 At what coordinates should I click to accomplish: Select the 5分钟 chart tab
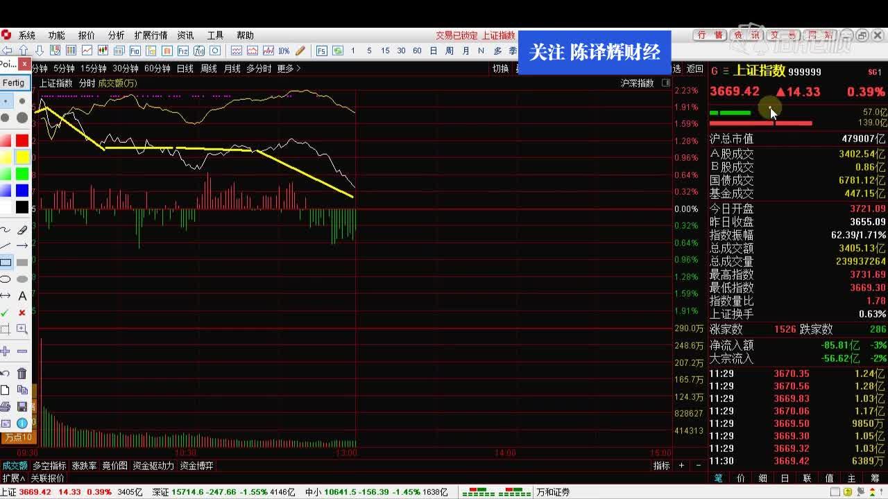coord(64,69)
